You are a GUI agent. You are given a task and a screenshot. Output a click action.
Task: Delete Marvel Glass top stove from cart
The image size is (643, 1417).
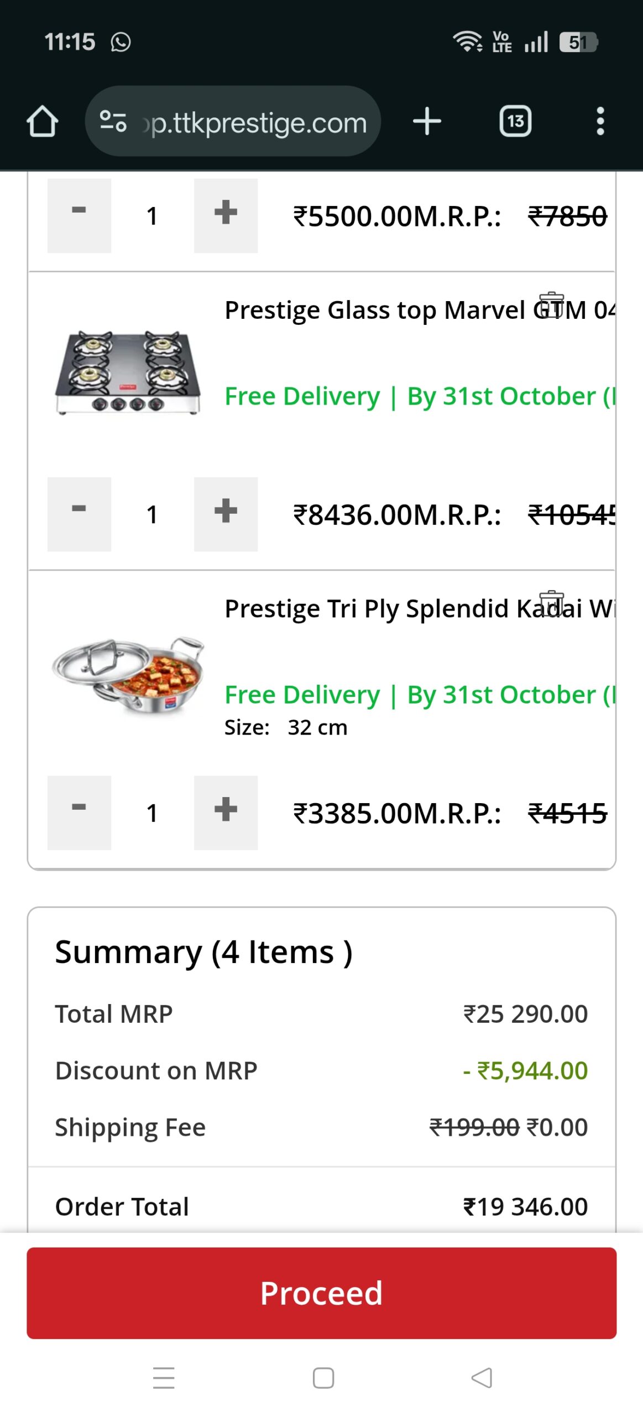pos(551,306)
